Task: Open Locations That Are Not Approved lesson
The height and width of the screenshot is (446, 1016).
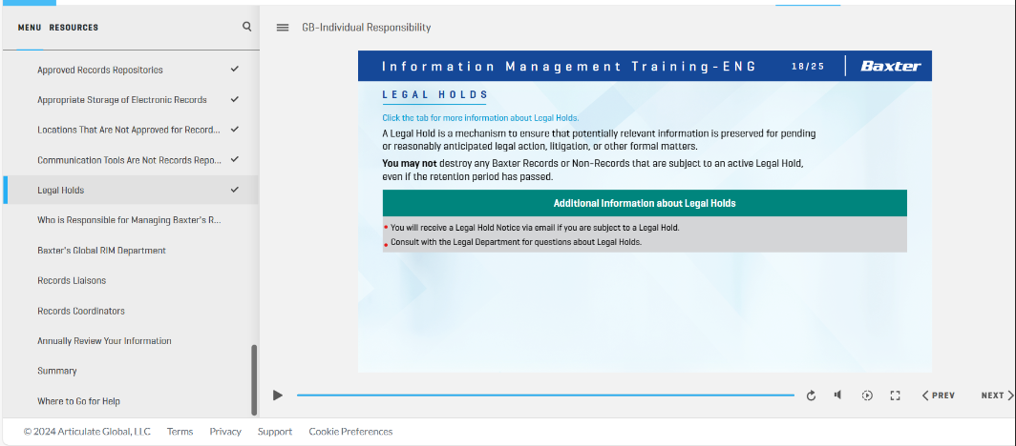Action: point(131,130)
